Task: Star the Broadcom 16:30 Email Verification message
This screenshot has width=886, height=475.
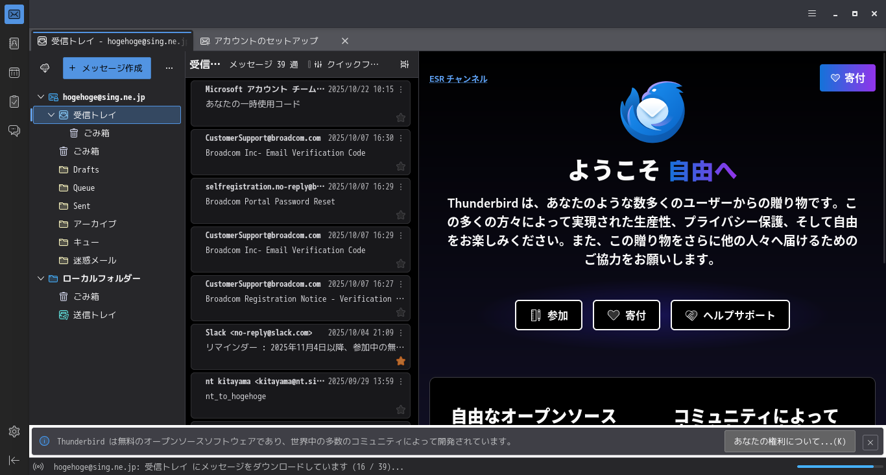Action: [401, 166]
